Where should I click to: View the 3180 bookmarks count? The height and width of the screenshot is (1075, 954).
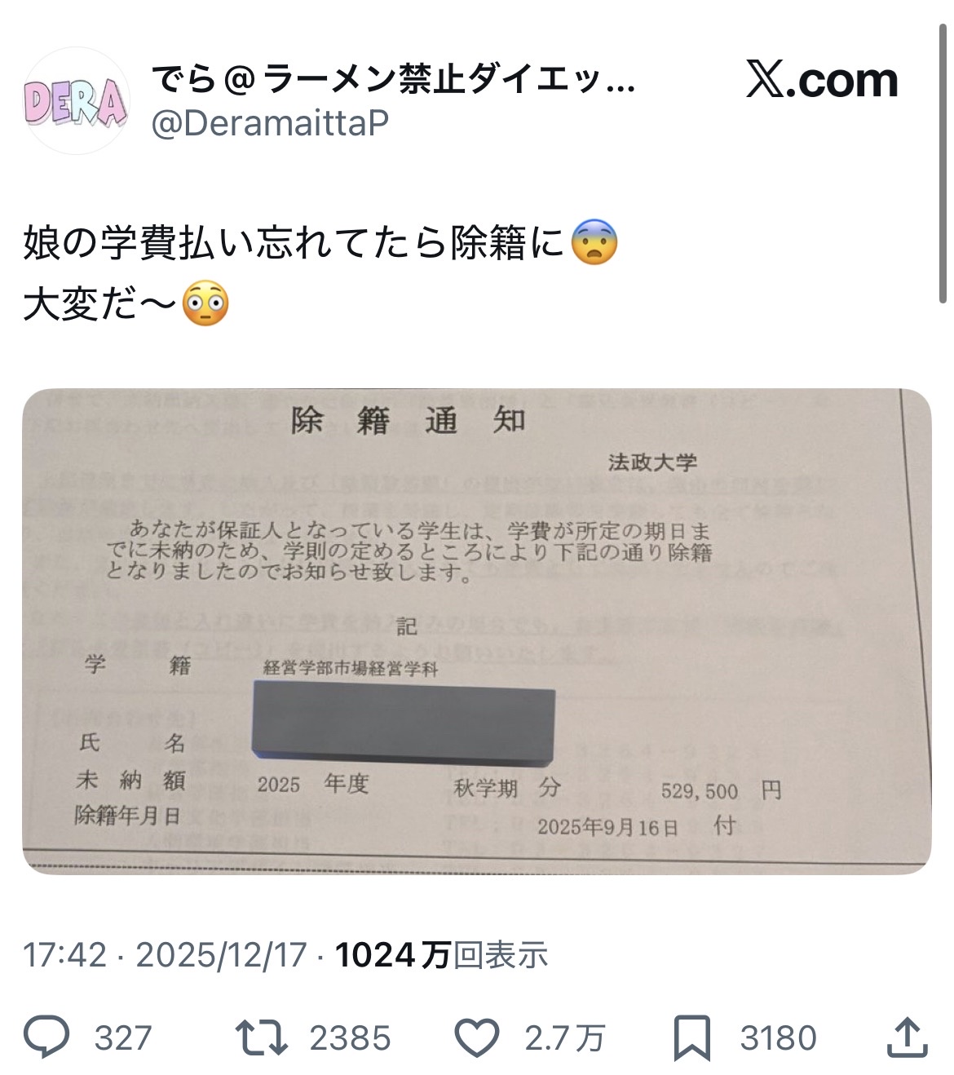click(778, 1038)
